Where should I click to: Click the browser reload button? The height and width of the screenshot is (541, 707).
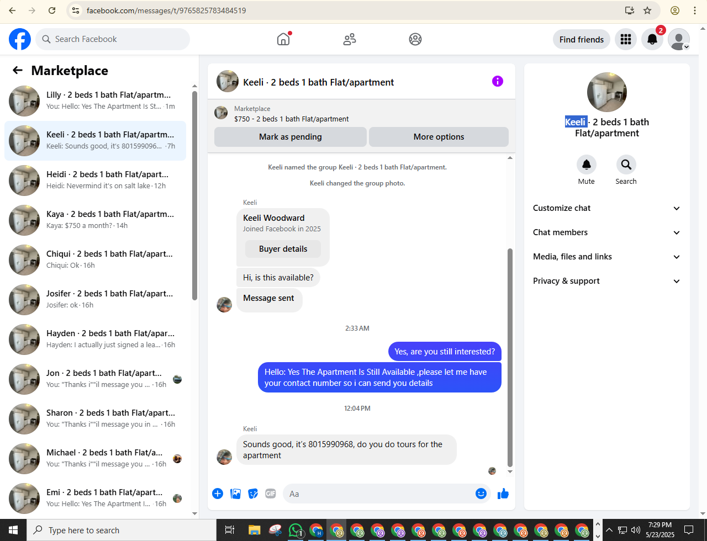(52, 10)
